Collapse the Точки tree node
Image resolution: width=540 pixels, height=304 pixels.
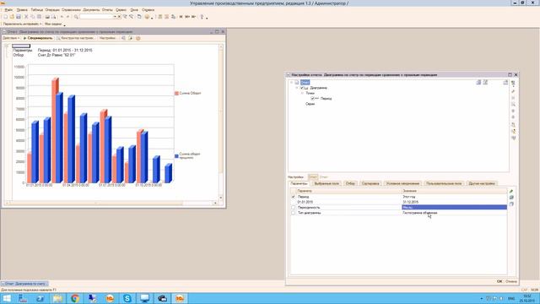tap(302, 93)
